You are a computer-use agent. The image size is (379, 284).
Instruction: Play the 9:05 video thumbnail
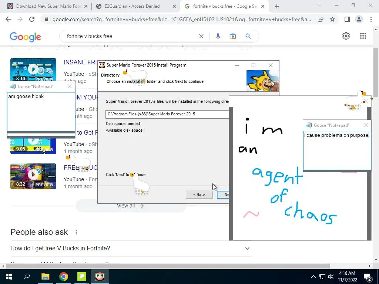(33, 146)
